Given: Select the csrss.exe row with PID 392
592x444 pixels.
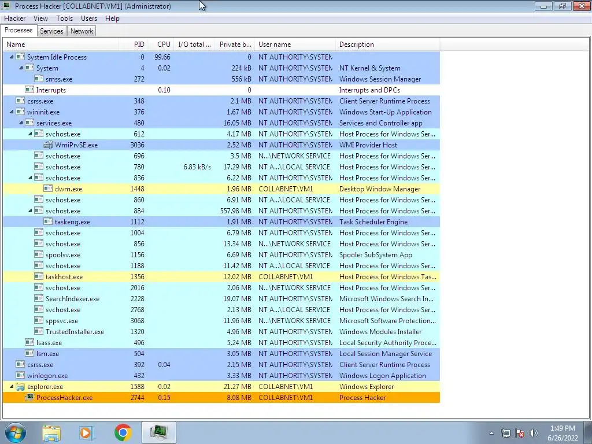Looking at the screenshot, I should [221, 365].
